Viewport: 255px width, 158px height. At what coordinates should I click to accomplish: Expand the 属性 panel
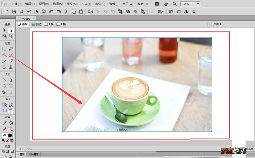coord(21,154)
